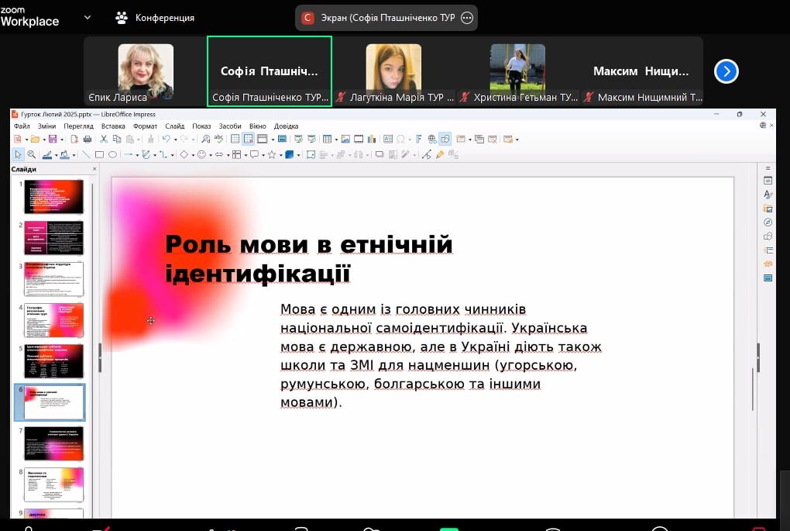Select the Insert Line tool
790x531 pixels.
click(86, 154)
